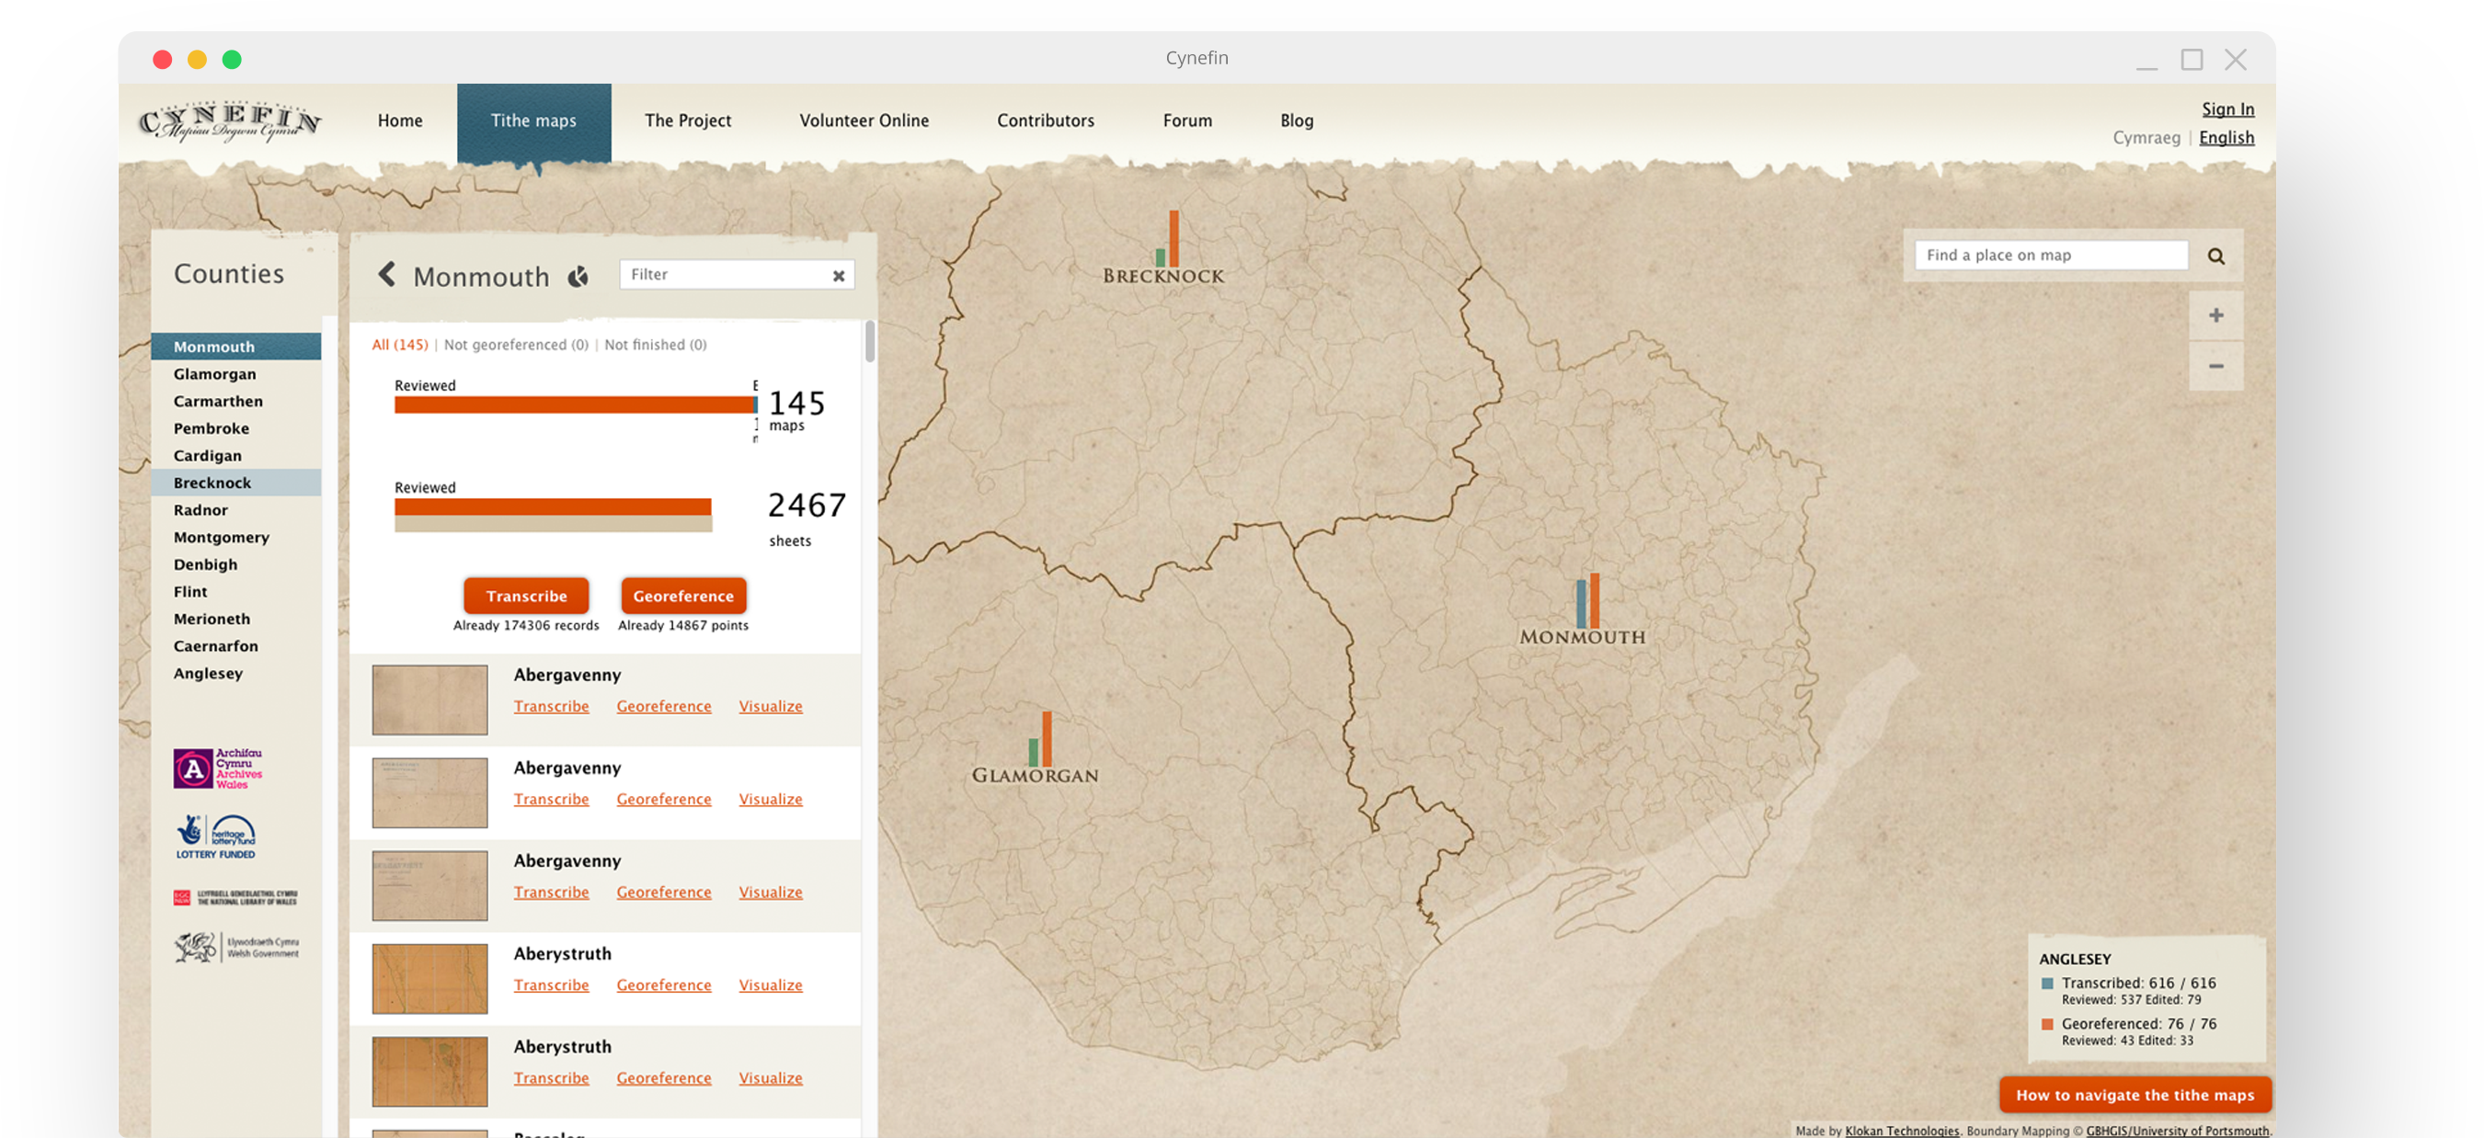This screenshot has width=2484, height=1138.
Task: Clear the filter with the X icon
Action: tap(839, 276)
